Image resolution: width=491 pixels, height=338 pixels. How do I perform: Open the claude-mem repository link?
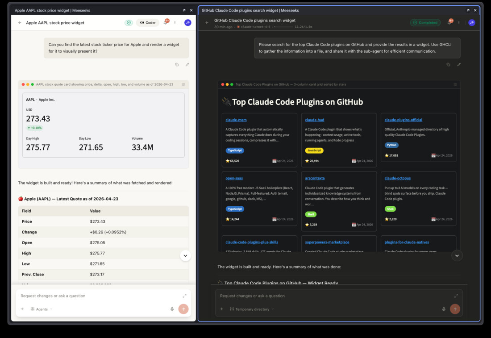click(x=236, y=120)
